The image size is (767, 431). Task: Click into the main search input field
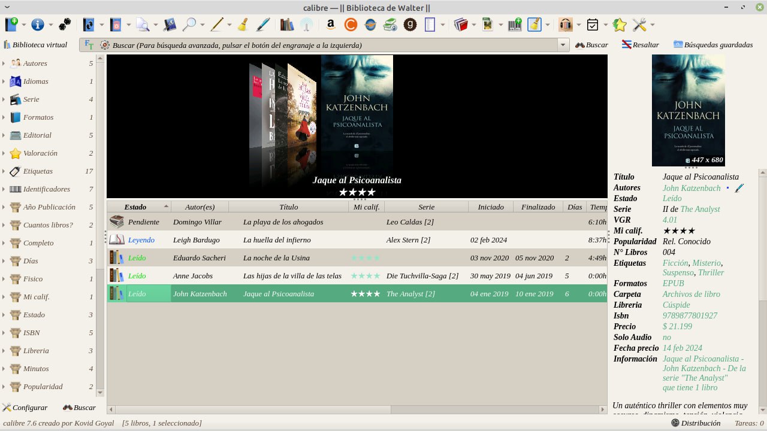click(x=334, y=45)
